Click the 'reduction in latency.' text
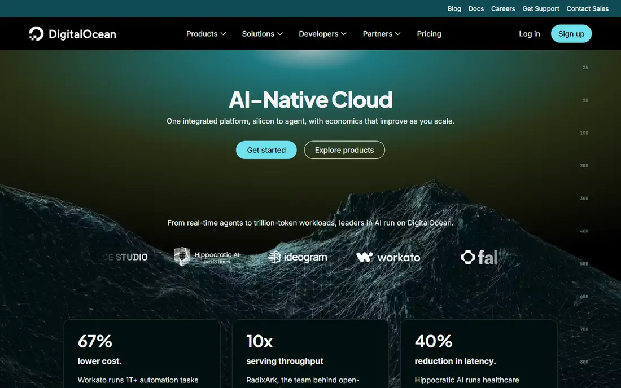The height and width of the screenshot is (388, 621). click(455, 361)
